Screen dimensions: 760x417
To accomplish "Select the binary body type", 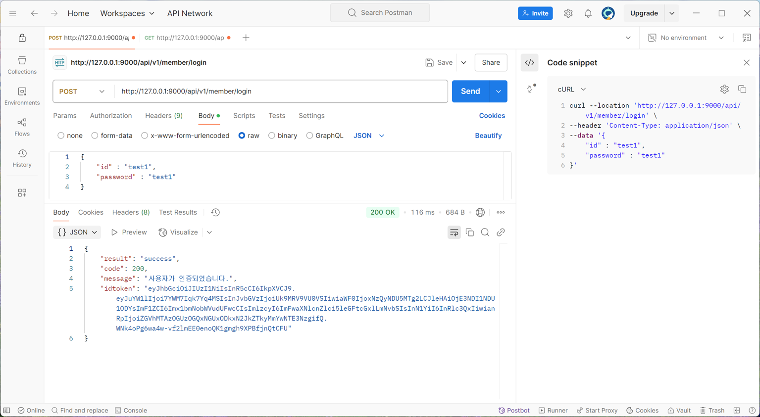I will tap(272, 136).
